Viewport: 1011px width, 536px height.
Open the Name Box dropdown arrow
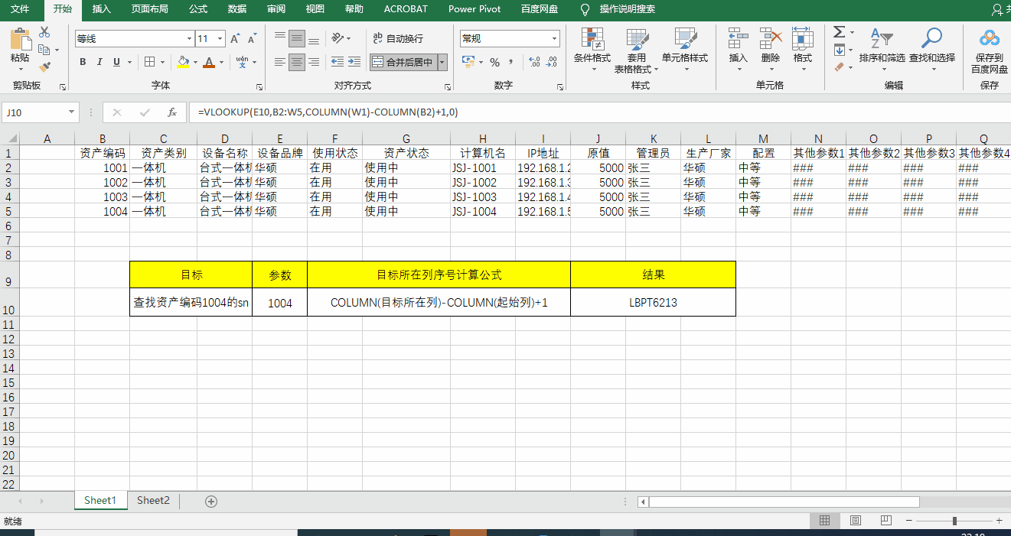click(72, 112)
